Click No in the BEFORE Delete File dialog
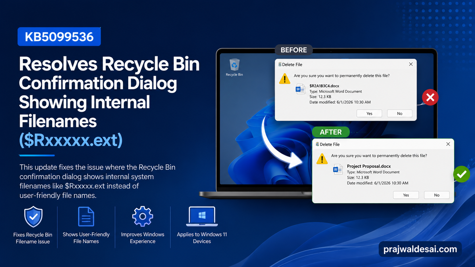The image size is (475, 267). pyautogui.click(x=400, y=113)
